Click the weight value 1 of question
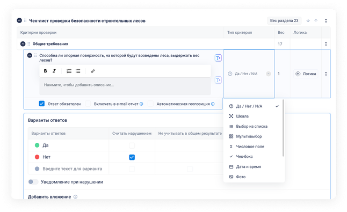The image size is (347, 212). 279,74
